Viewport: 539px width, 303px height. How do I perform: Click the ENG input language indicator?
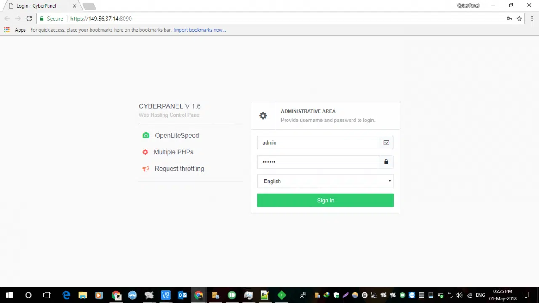[x=480, y=295]
